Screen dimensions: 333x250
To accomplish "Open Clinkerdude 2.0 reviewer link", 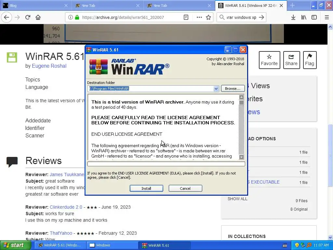I will [x=66, y=207].
